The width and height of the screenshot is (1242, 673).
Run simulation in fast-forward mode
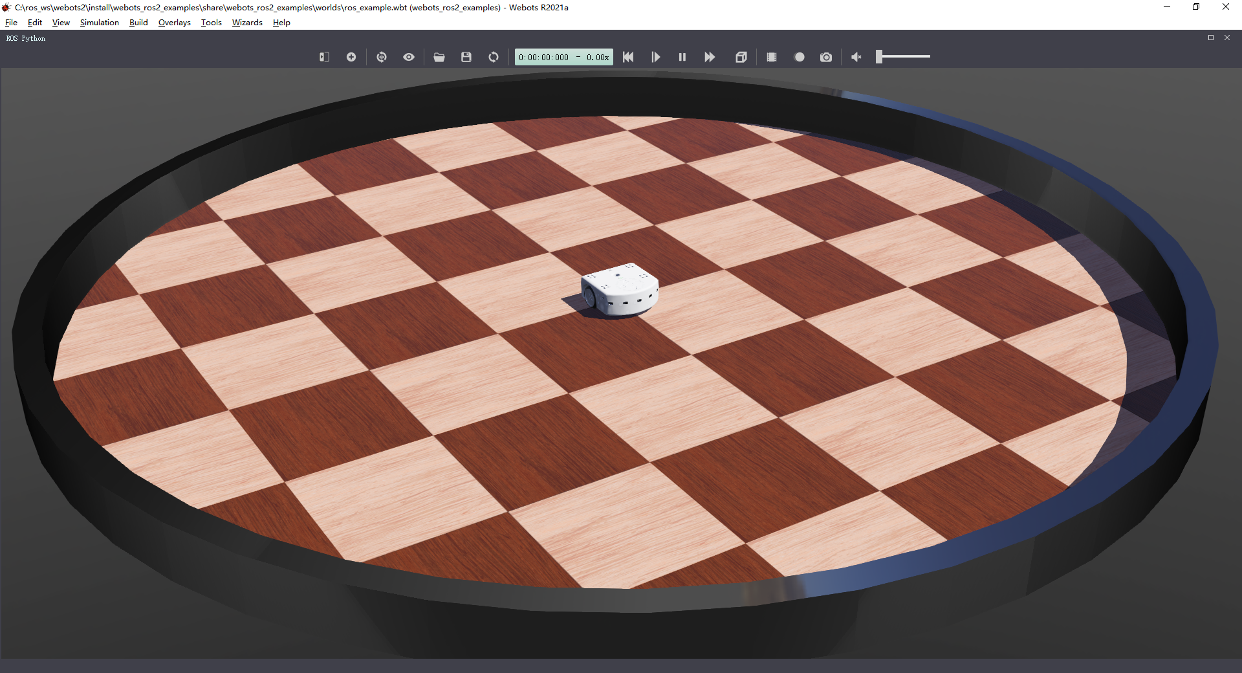tap(710, 57)
